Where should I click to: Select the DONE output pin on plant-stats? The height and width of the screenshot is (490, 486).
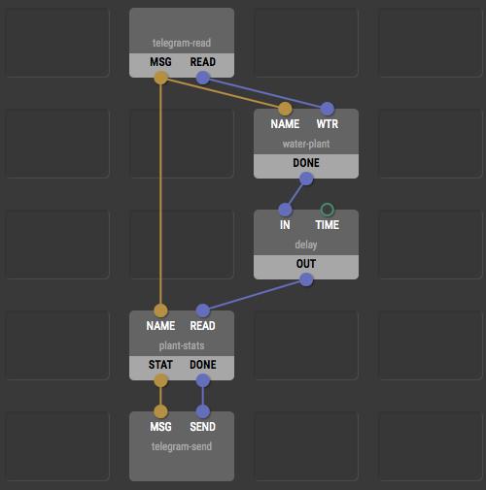(203, 380)
